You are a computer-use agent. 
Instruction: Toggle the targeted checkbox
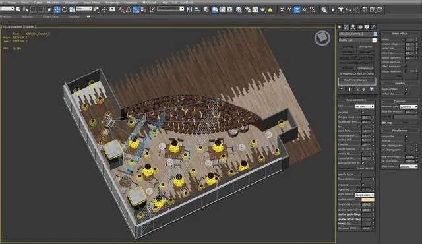[363, 113]
